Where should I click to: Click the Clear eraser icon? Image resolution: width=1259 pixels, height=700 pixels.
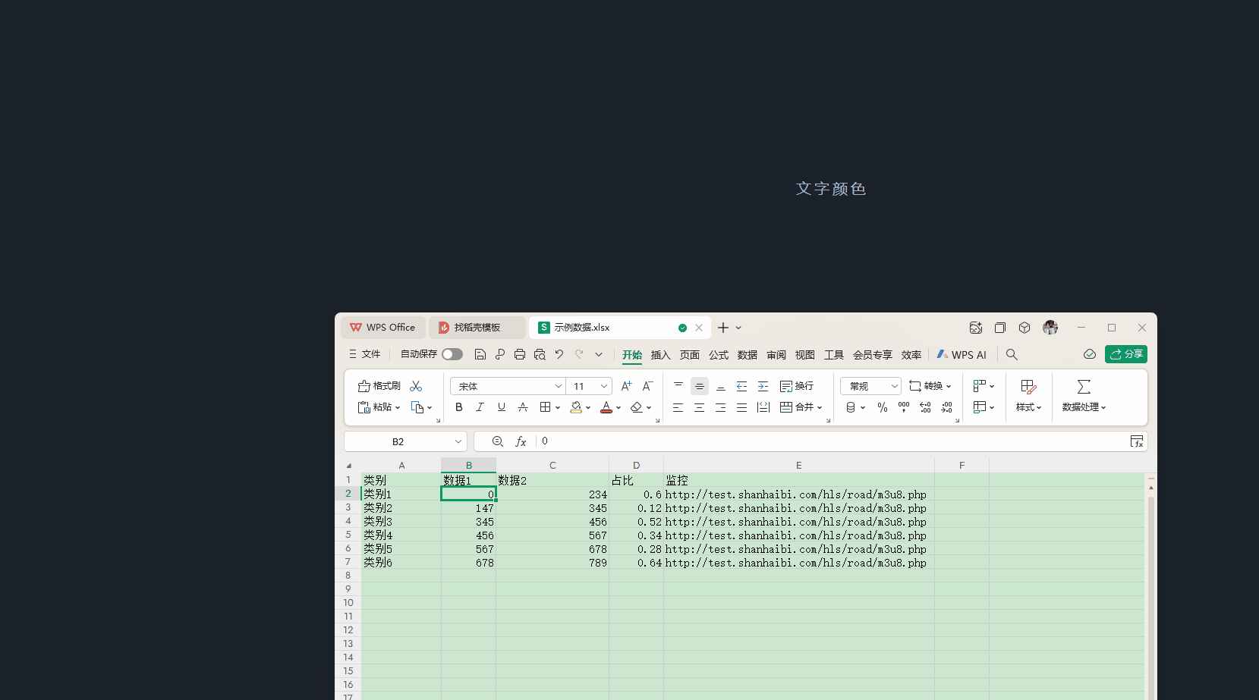636,407
